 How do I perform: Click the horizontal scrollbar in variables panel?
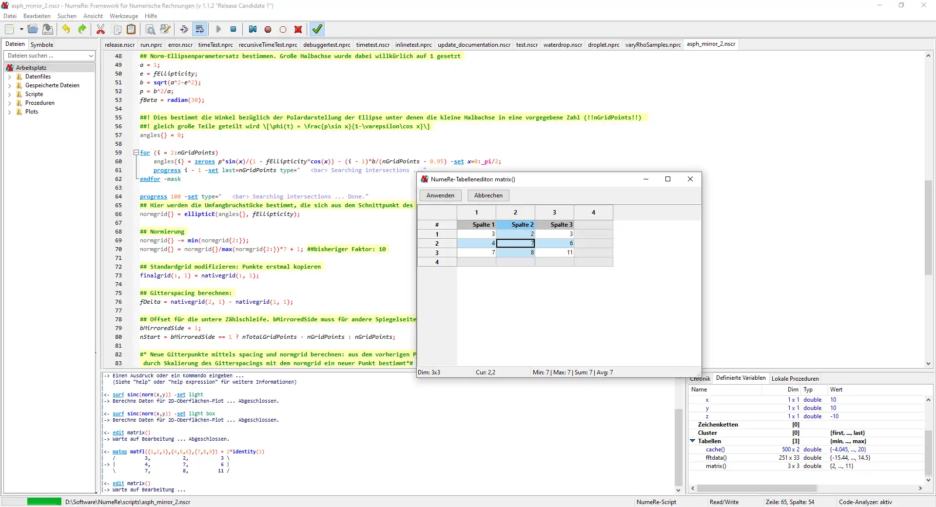757,488
